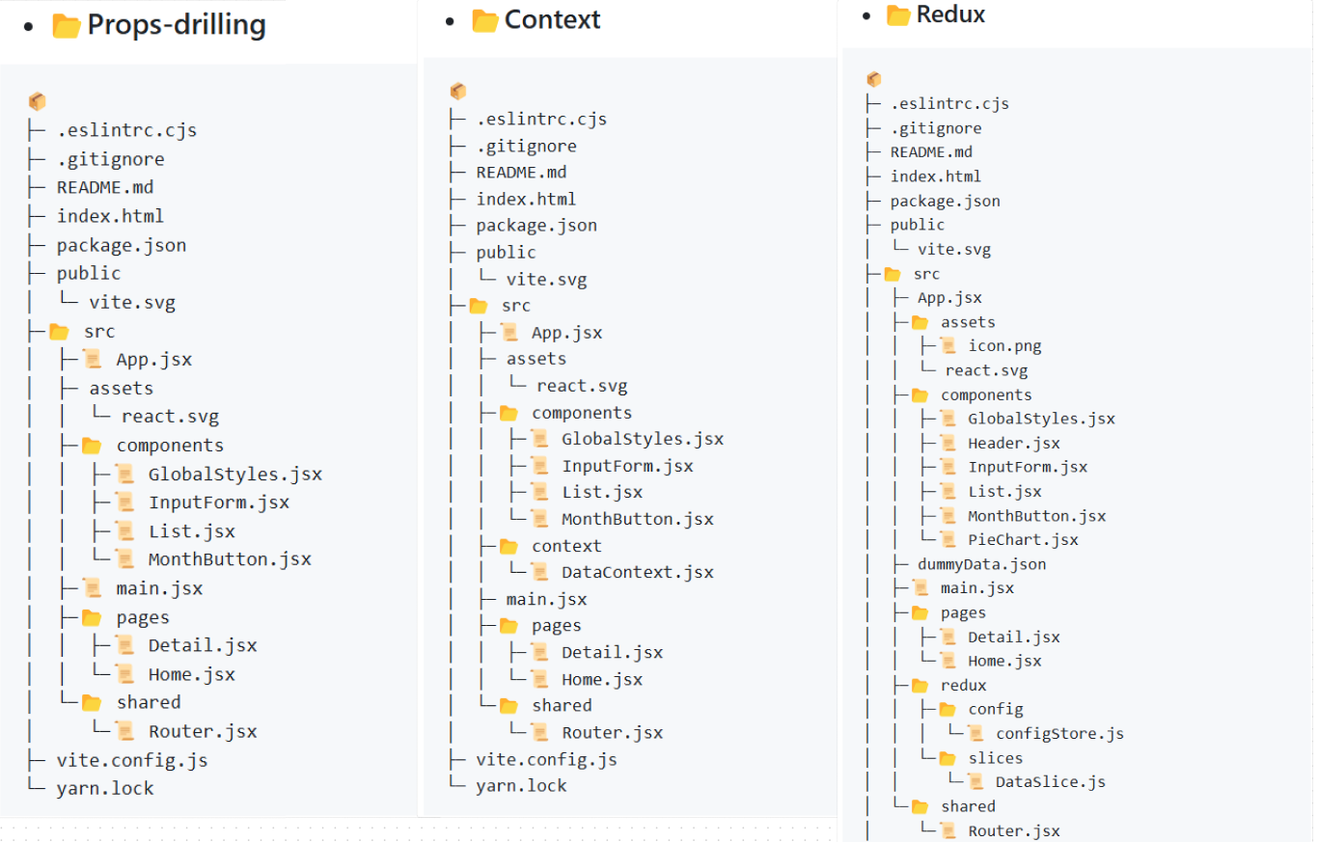This screenshot has height=842, width=1319.
Task: Click the file icon beside configStore.js
Action: click(x=976, y=733)
